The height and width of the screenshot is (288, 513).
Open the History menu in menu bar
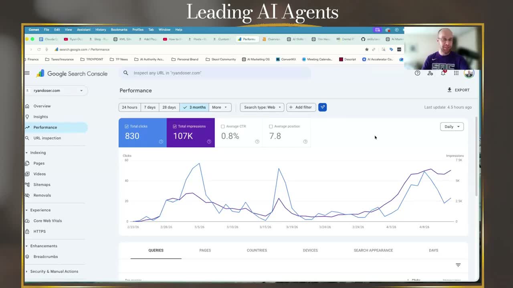point(101,30)
